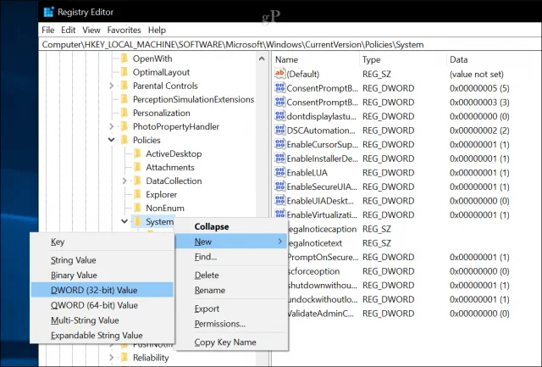Open the New submenu arrow
Viewport: 542px width, 367px height.
pos(280,242)
